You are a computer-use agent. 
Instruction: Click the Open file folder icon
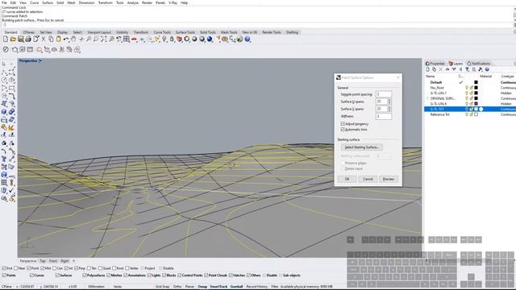(x=13, y=39)
